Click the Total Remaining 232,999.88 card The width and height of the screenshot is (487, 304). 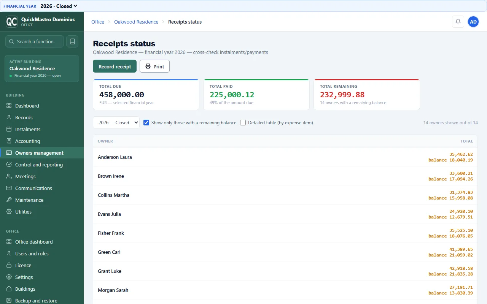pyautogui.click(x=367, y=95)
